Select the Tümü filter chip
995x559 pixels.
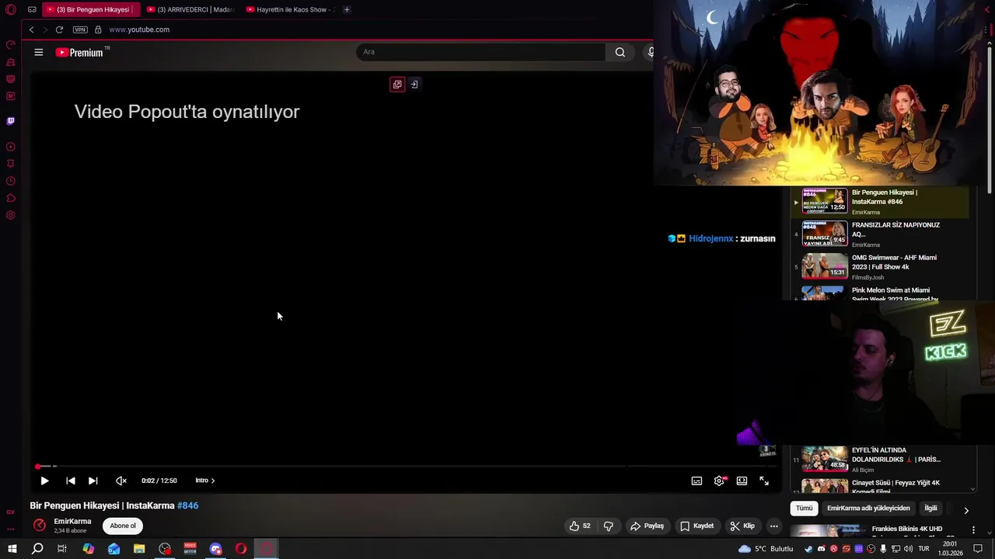804,509
